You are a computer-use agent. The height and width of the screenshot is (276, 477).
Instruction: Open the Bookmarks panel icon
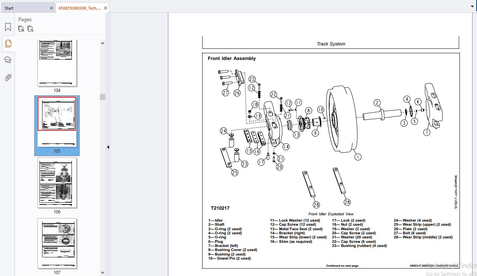pyautogui.click(x=8, y=27)
